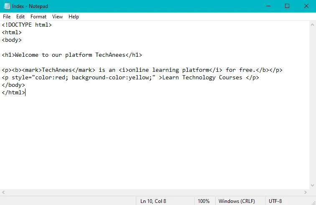Click the DOCTYPE html line

tap(27, 25)
